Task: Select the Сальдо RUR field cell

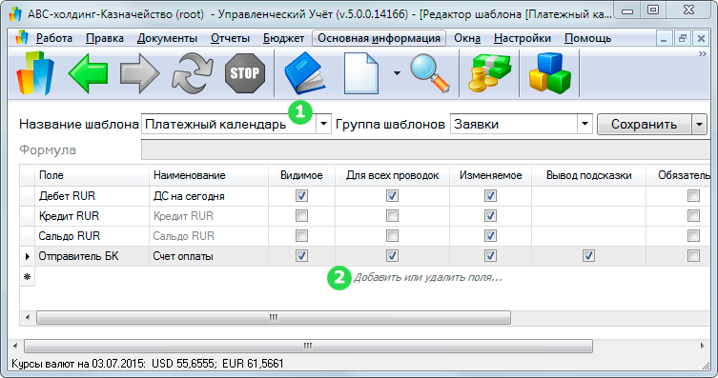Action: pos(92,236)
